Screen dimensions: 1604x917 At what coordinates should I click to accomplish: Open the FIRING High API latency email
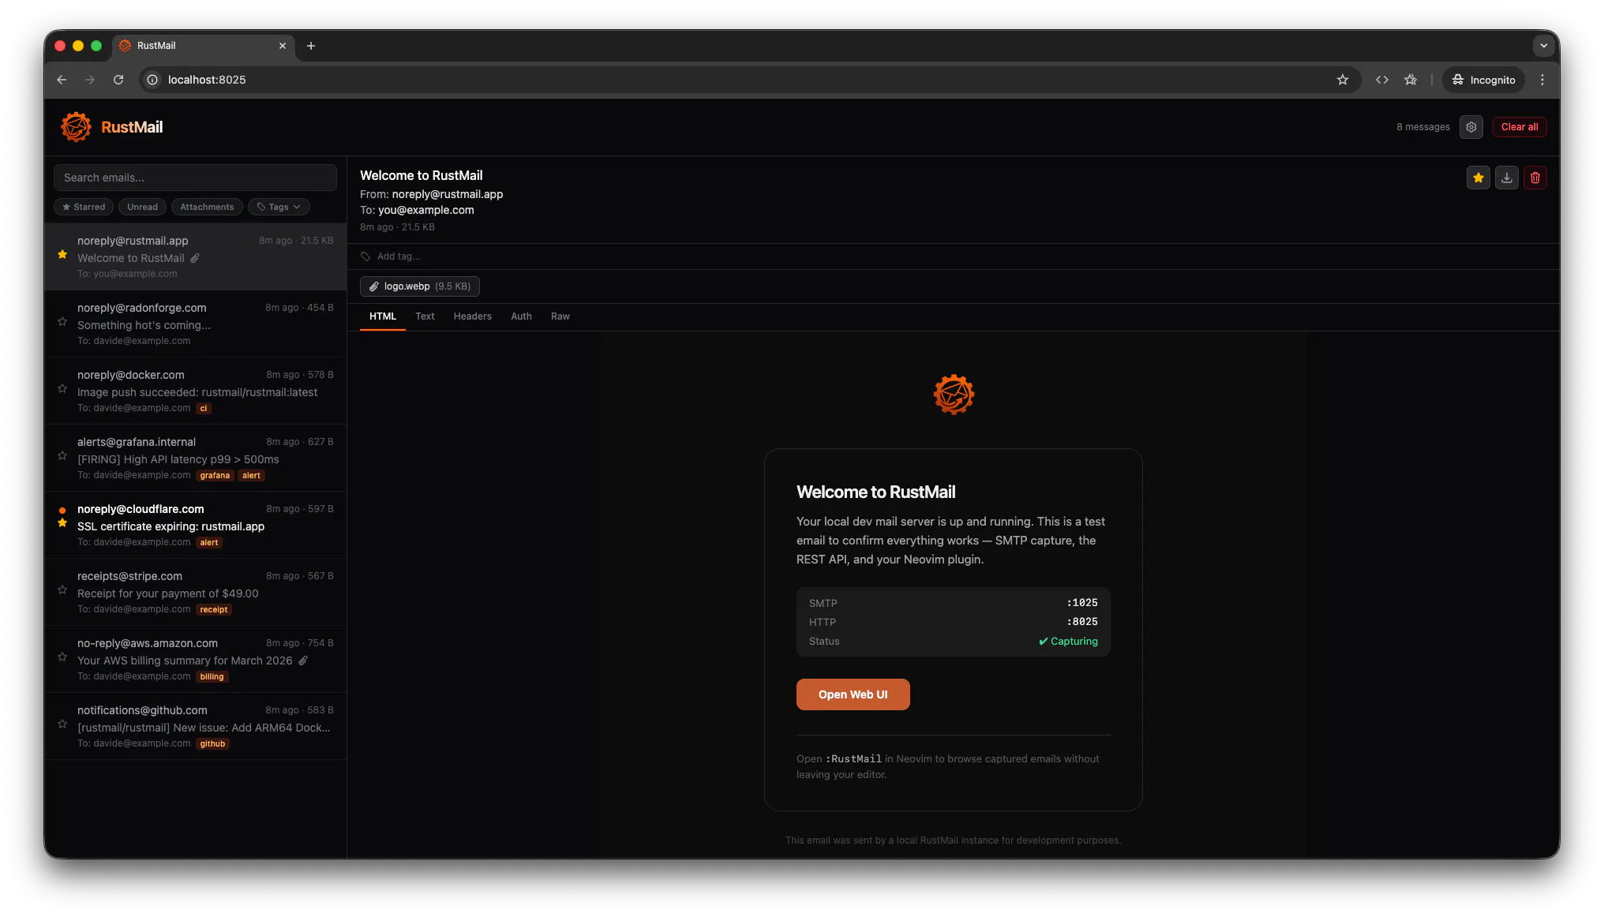coord(196,458)
